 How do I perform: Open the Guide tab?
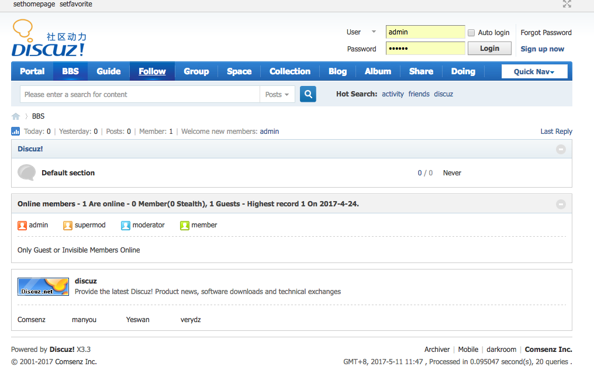click(108, 71)
